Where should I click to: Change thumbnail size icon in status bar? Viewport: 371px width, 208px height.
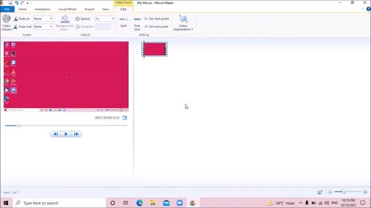pos(320,192)
